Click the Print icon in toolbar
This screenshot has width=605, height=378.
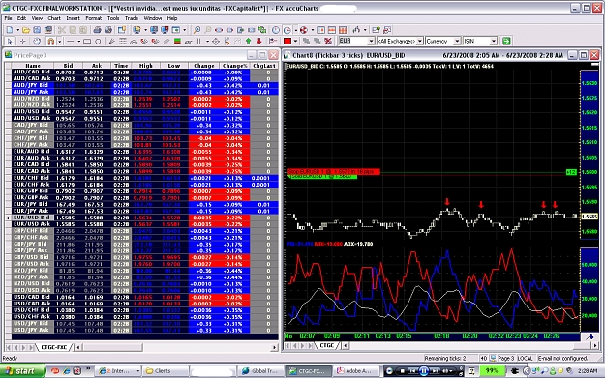tap(97, 30)
